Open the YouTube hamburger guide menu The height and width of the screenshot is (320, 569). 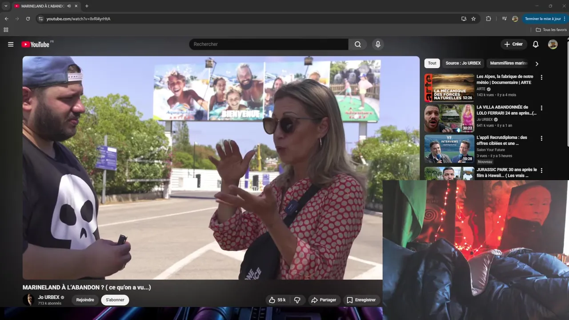(x=11, y=44)
